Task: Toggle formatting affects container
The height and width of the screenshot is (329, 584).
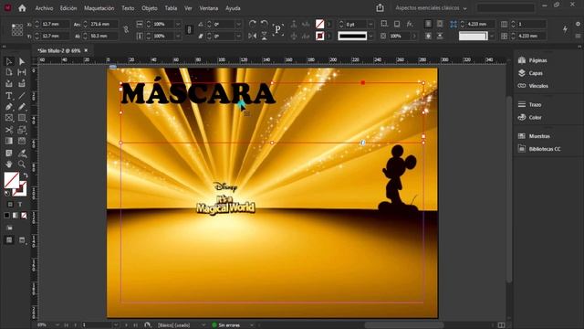Action: [10, 205]
